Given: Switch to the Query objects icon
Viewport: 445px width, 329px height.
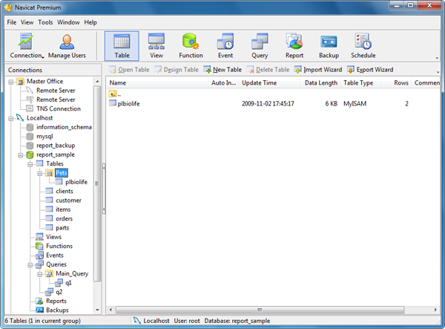Looking at the screenshot, I should [x=260, y=46].
